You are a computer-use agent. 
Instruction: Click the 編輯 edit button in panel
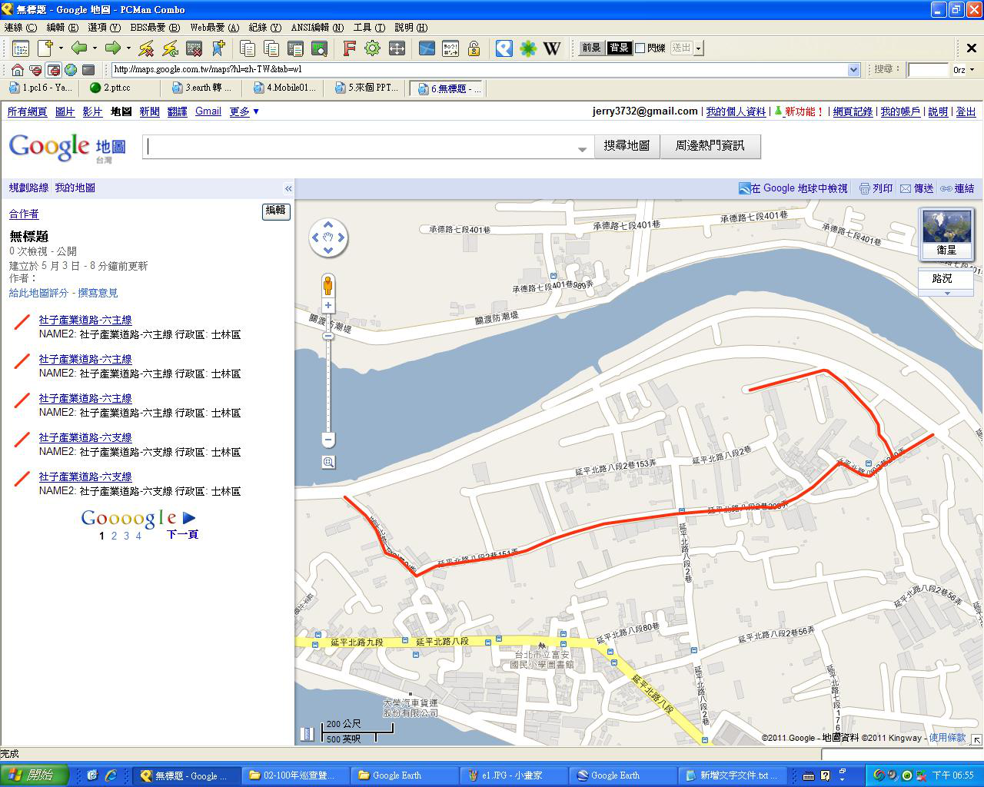(276, 211)
